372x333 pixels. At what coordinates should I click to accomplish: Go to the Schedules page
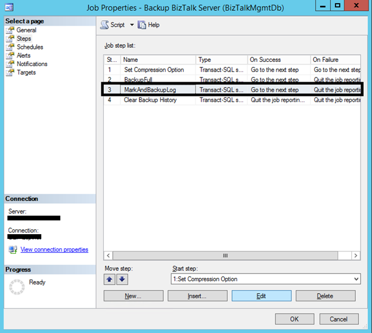(x=30, y=47)
